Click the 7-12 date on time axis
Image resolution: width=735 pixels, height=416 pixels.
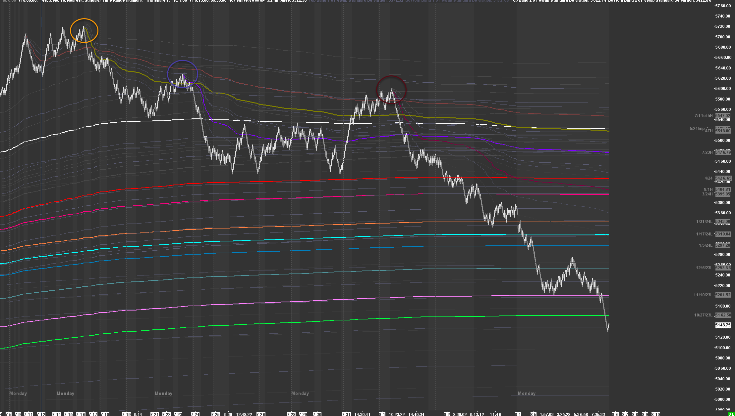[x=41, y=414]
